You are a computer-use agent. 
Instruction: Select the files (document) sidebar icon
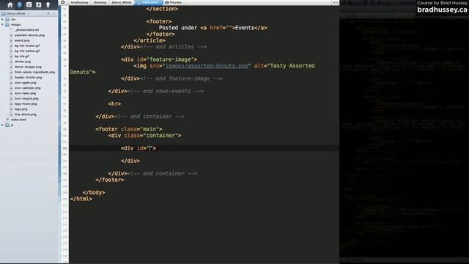click(x=20, y=5)
